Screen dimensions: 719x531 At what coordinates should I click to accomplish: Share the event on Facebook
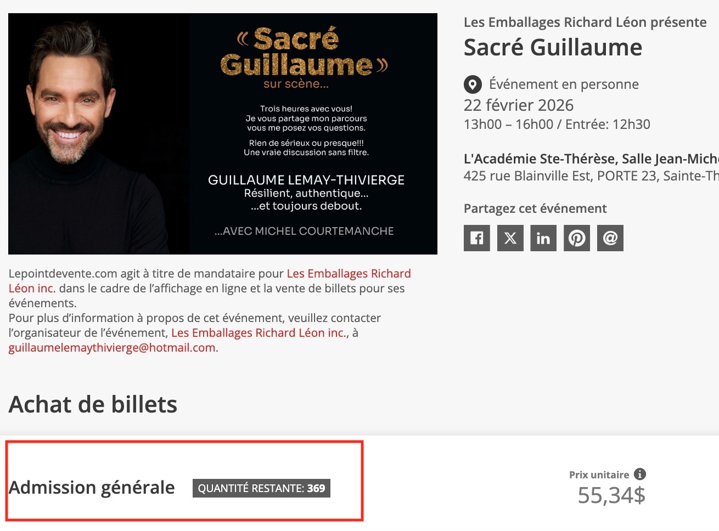click(x=476, y=238)
